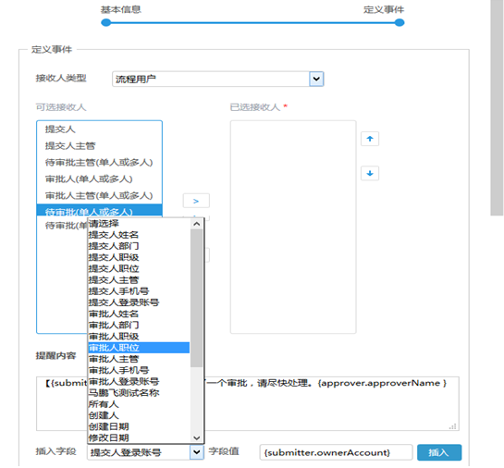Choose 提交人手机号 from the dropdown list
Viewport: 504px width, 468px height.
(139, 291)
